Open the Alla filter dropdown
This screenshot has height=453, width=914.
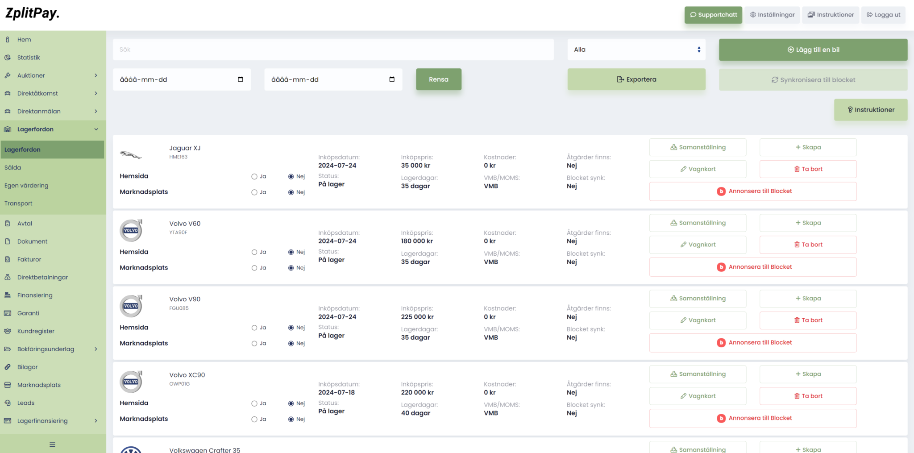636,50
